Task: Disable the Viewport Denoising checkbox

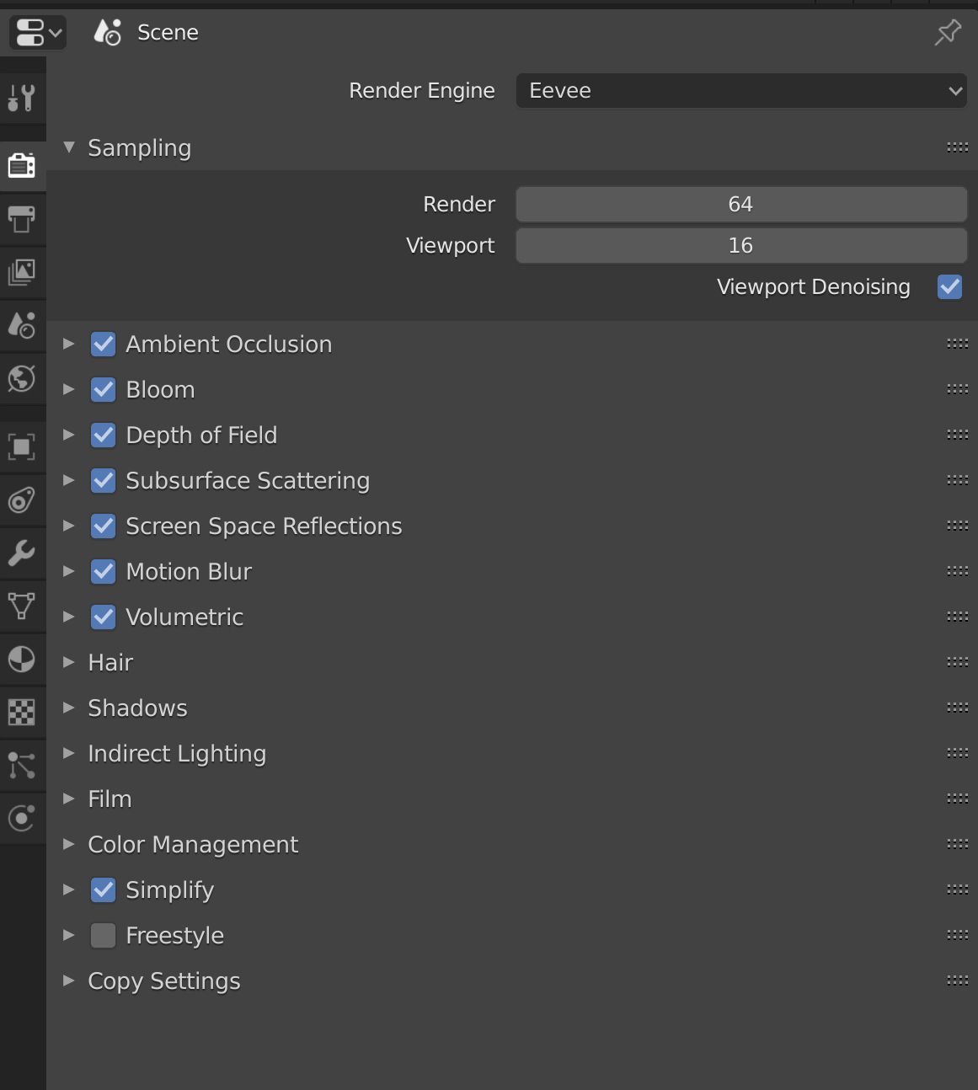Action: (x=950, y=286)
